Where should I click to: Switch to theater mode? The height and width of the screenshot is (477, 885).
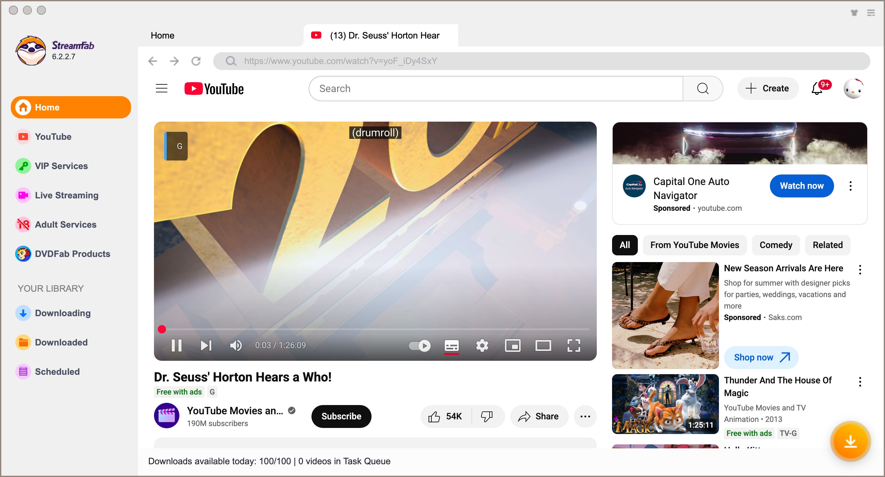coord(543,345)
